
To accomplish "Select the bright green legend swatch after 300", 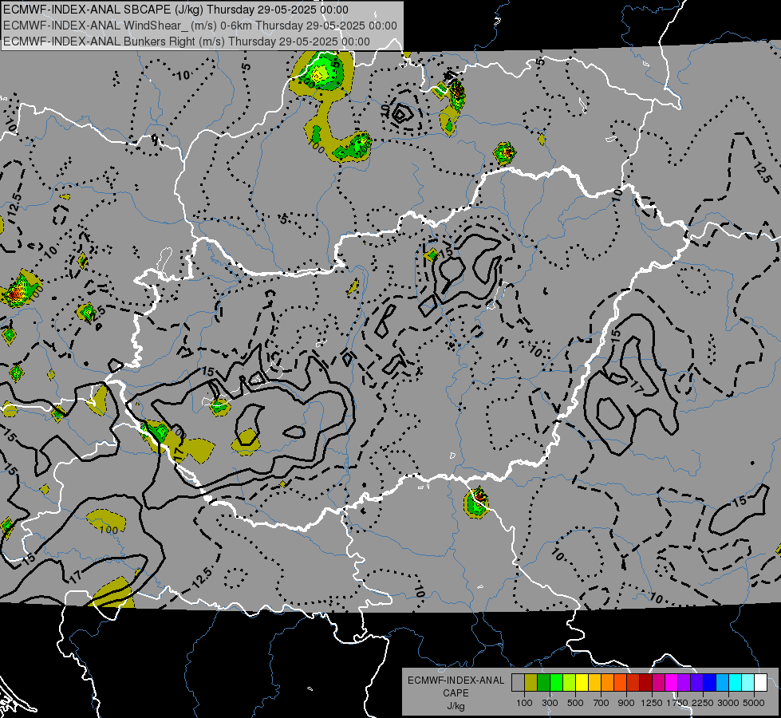I will pos(556,683).
